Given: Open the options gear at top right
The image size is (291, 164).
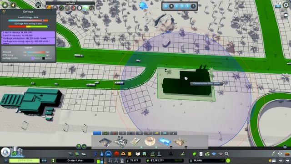Looking at the screenshot, I should point(286,5).
